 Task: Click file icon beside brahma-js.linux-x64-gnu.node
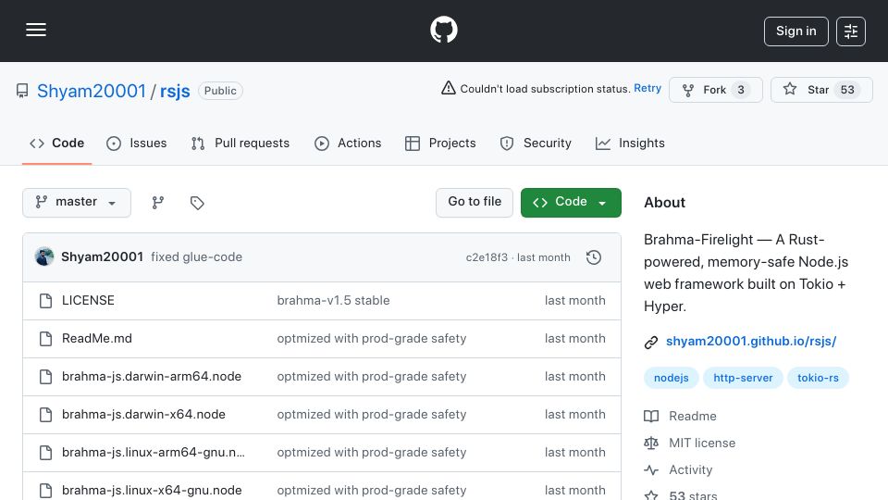coord(46,491)
